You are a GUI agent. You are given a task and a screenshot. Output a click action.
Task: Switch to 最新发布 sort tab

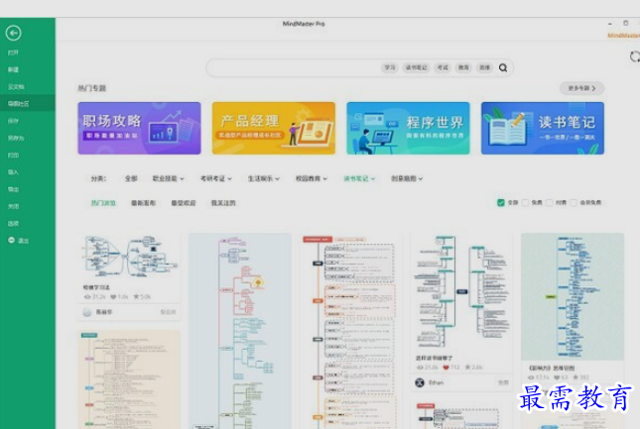tap(143, 203)
